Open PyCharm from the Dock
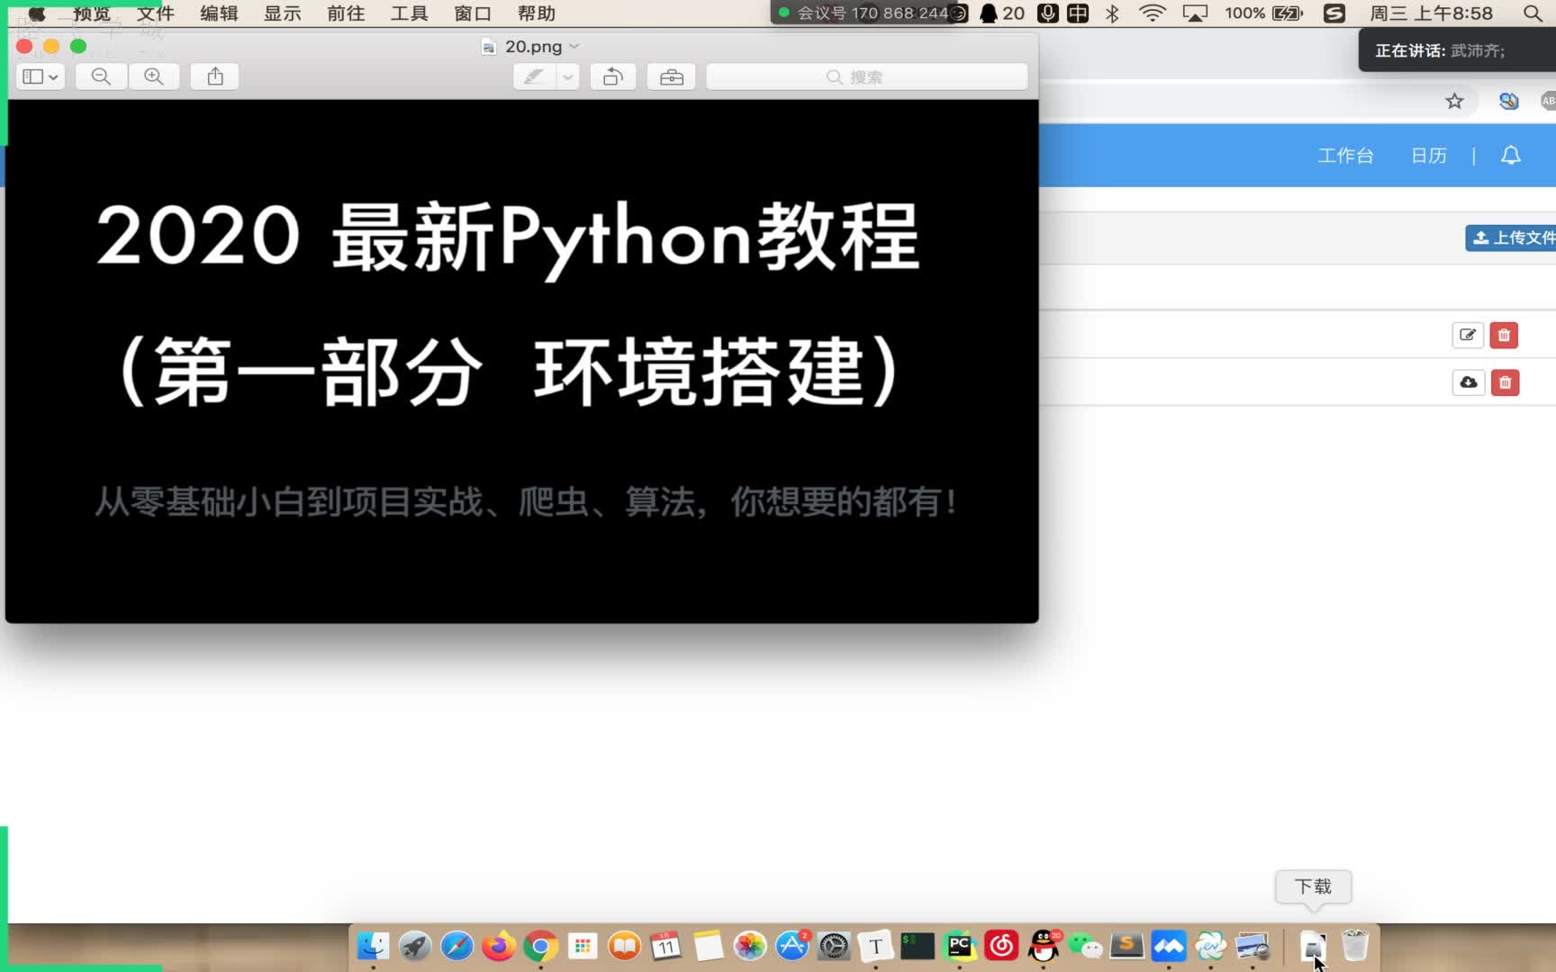Screen dimensions: 1556x972 tap(959, 946)
